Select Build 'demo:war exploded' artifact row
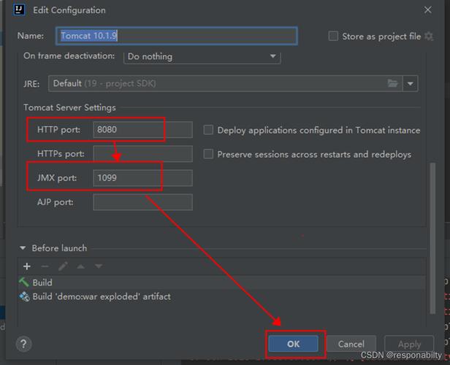 [x=221, y=296]
